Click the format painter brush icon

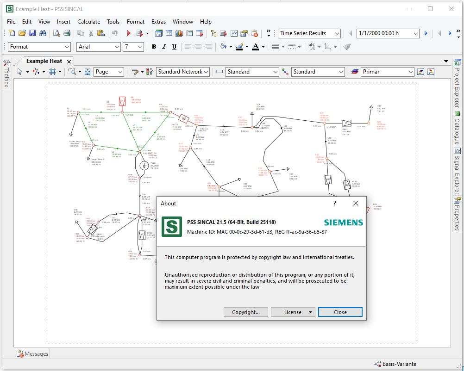[x=347, y=47]
